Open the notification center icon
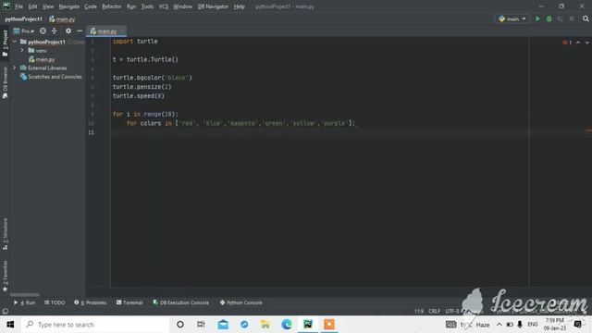This screenshot has height=333, width=592. [577, 325]
